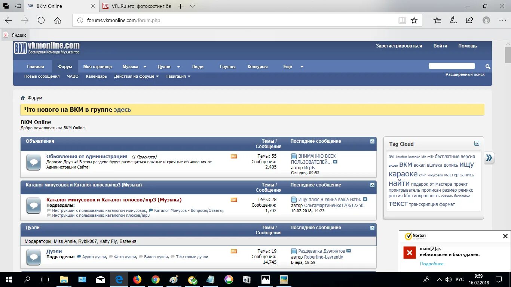Click the double-arrow sidebar collapse button
The width and height of the screenshot is (511, 287).
click(489, 158)
